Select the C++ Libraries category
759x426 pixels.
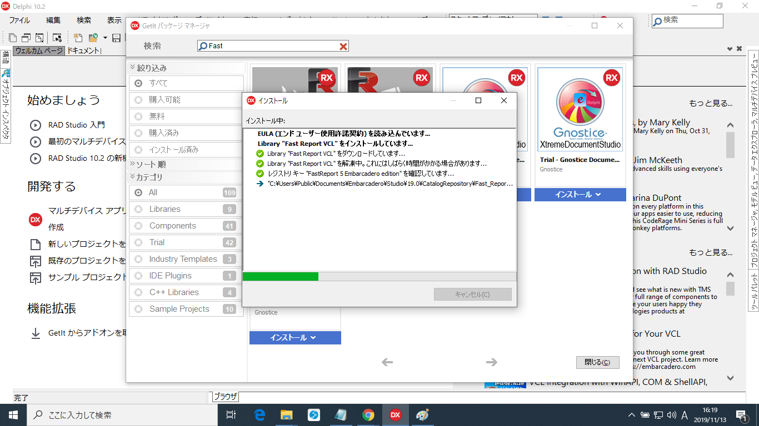[186, 292]
